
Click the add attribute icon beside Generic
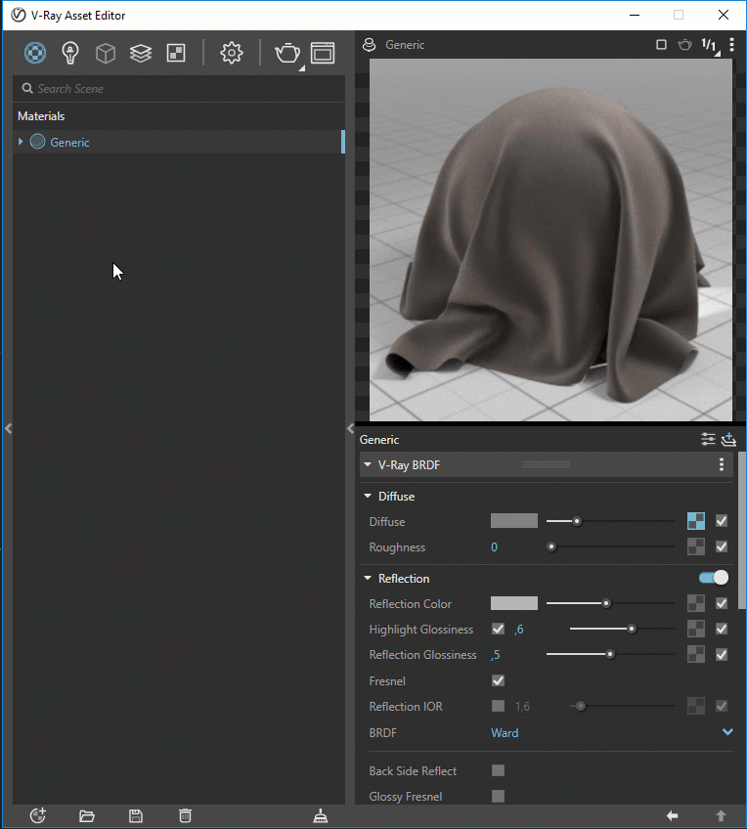(728, 439)
